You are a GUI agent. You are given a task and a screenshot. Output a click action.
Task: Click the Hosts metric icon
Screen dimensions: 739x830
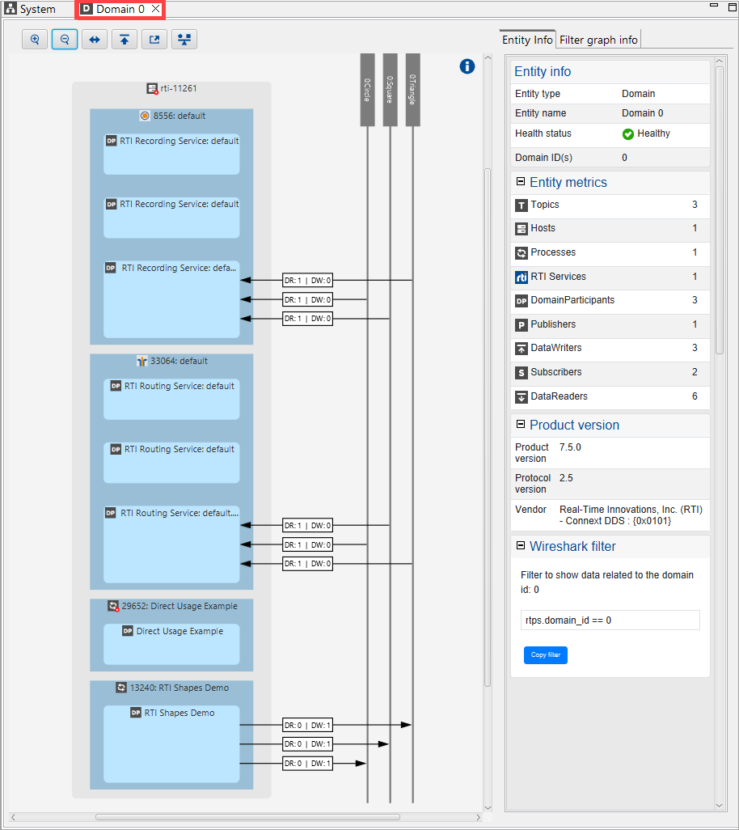click(522, 229)
